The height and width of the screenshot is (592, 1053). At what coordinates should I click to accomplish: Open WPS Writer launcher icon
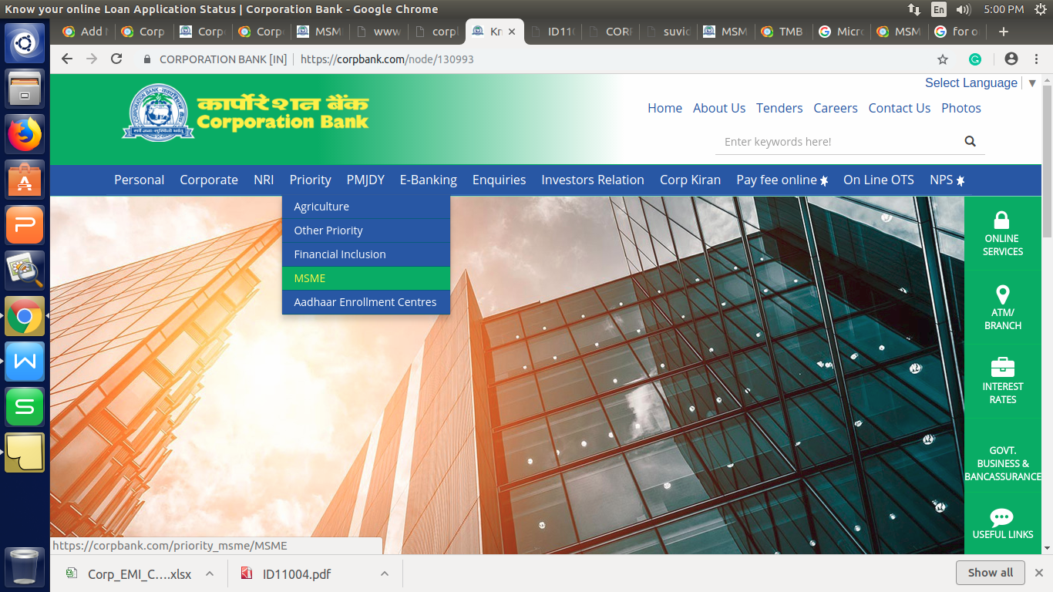pos(25,362)
